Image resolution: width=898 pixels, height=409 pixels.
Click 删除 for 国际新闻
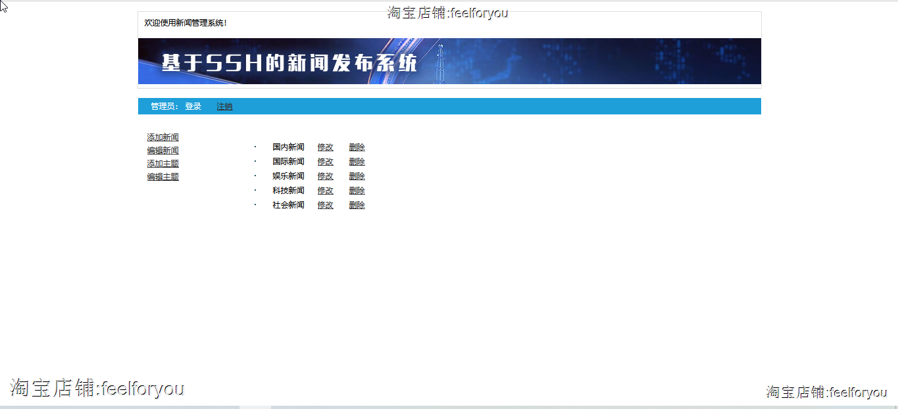[x=357, y=162]
